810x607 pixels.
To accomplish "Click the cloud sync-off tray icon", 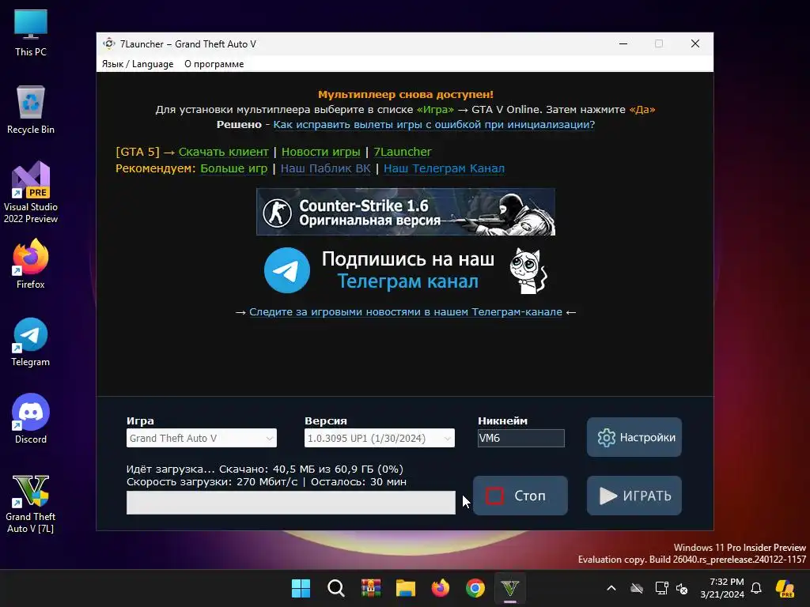I will point(637,588).
